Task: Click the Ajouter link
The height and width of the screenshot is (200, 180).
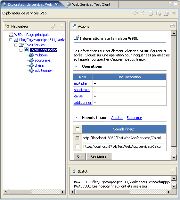Action: coord(117,118)
